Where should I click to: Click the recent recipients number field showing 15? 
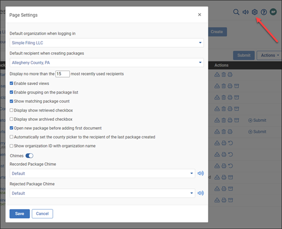point(62,74)
